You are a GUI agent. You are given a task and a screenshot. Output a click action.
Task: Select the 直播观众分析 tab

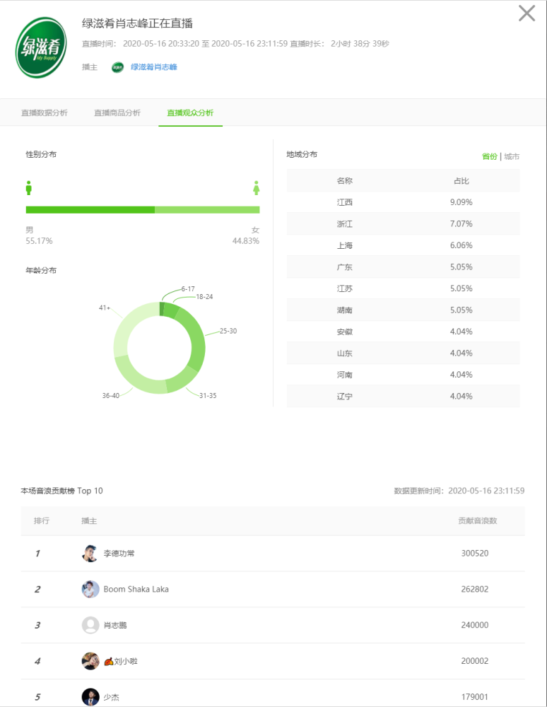point(190,112)
